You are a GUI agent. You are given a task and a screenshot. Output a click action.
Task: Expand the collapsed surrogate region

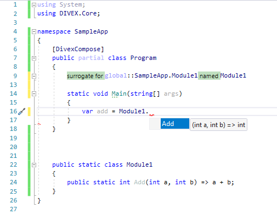34,76
